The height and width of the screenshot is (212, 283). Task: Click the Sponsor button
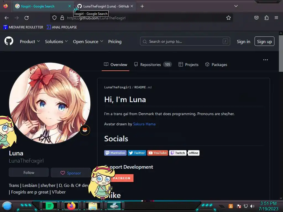pos(70,173)
